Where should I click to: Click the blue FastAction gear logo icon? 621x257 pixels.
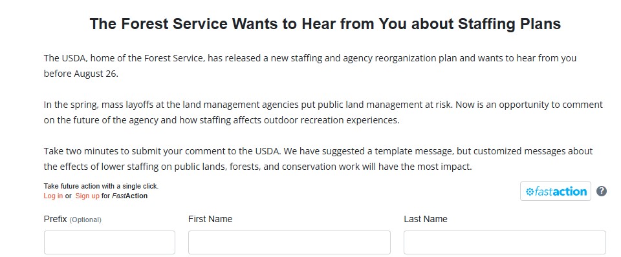(x=530, y=192)
